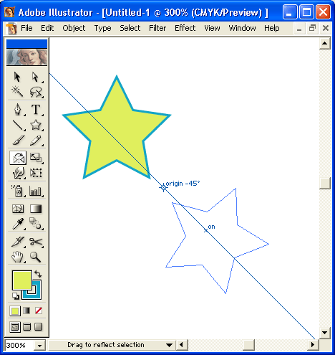Screen dimensions: 335x355
Task: Select the Symbol Sprayer tool
Action: (x=17, y=191)
